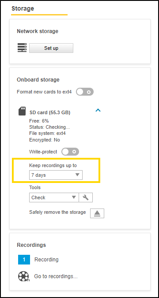The height and width of the screenshot is (298, 159).
Task: Click SD card (55.3 GB) title
Action: click(50, 113)
